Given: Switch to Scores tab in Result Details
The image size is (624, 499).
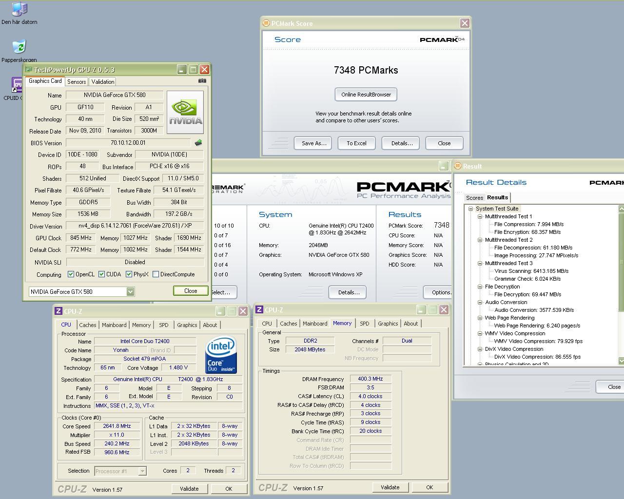Looking at the screenshot, I should pos(474,198).
